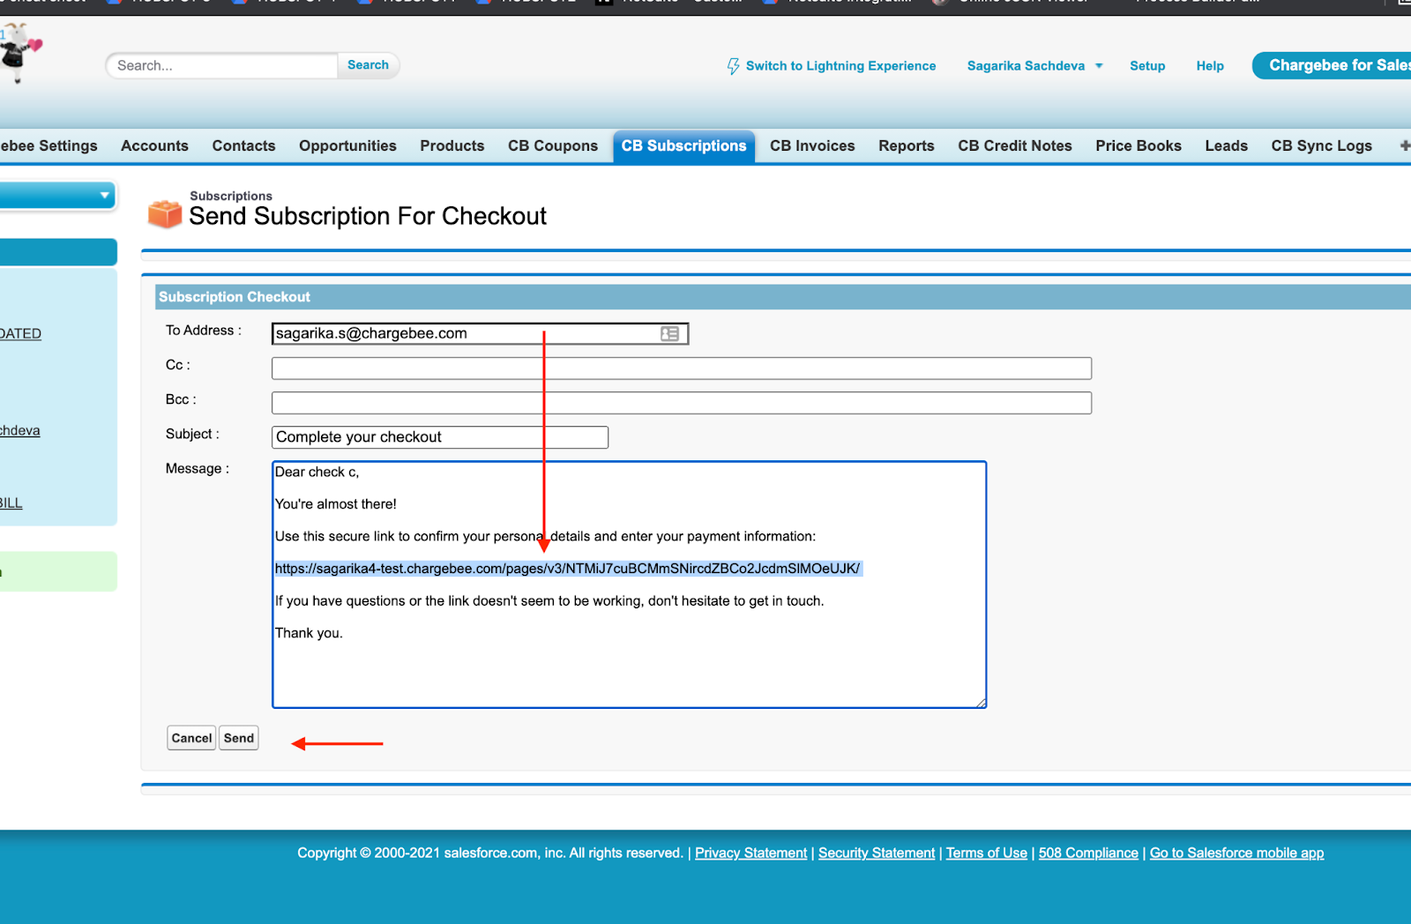Image resolution: width=1411 pixels, height=924 pixels.
Task: Click the 'To Address :' label
Action: (204, 331)
